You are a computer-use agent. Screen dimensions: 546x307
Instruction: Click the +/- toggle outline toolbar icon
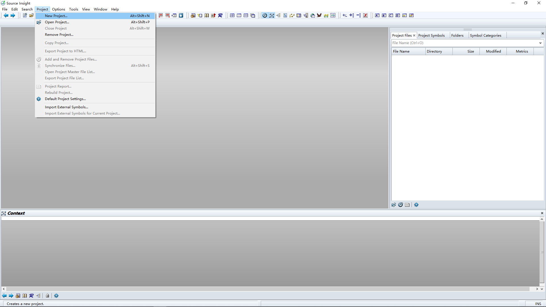point(345,15)
